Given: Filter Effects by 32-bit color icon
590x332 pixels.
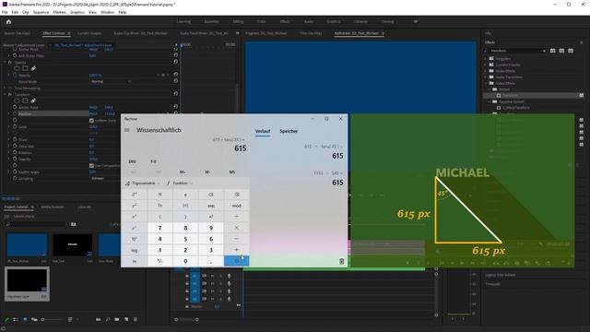Looking at the screenshot, I should [561, 51].
